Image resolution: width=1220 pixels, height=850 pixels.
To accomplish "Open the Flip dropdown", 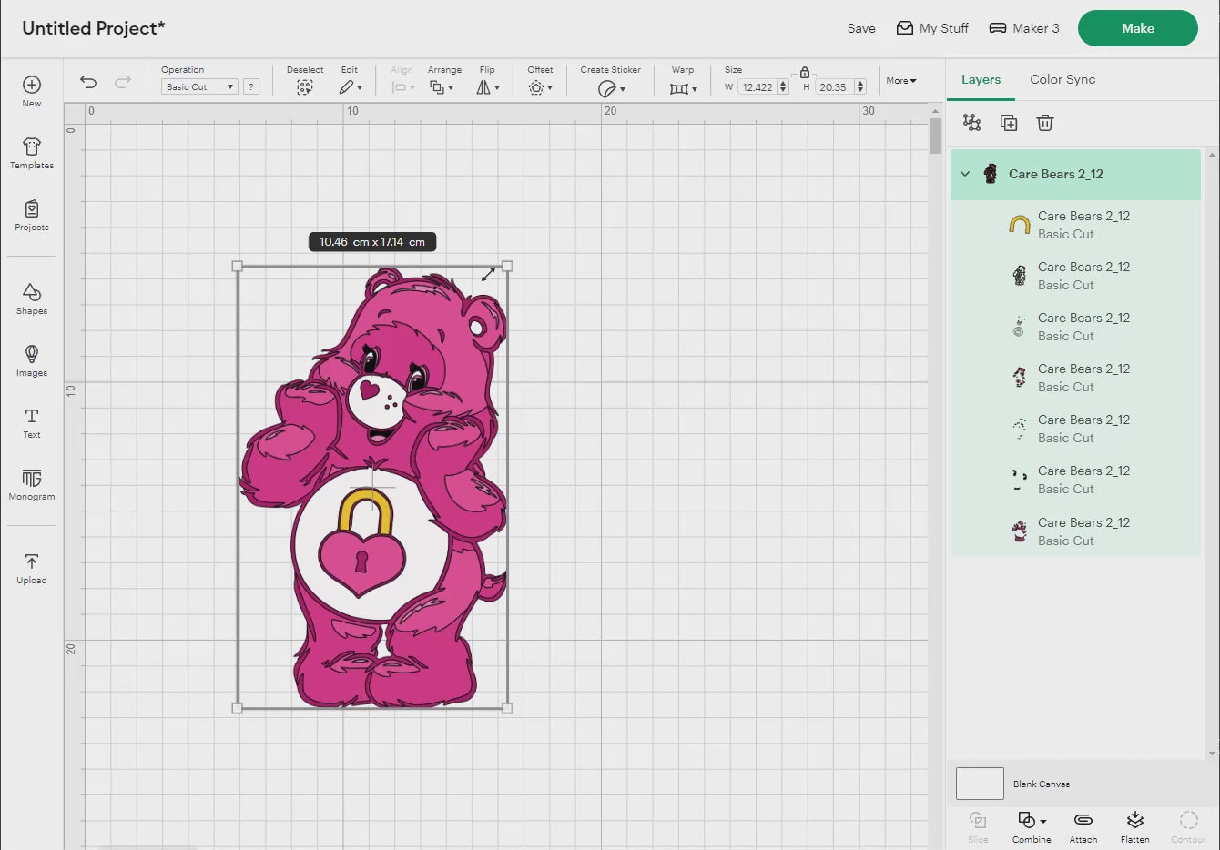I will point(488,87).
